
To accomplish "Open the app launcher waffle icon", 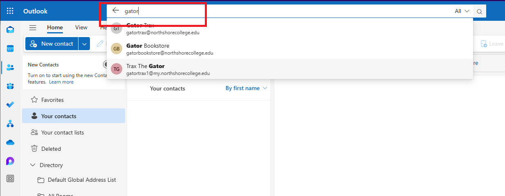I will (x=10, y=11).
